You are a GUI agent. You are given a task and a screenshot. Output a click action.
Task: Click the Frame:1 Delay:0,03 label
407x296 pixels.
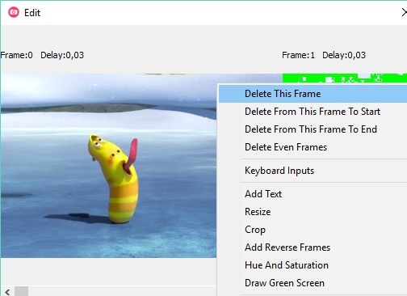324,55
